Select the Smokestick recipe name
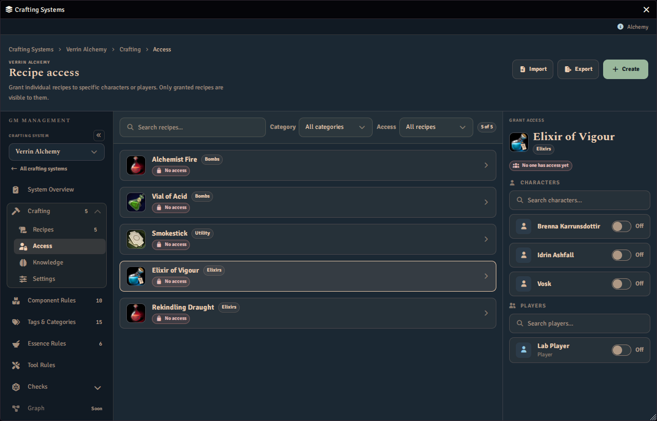The height and width of the screenshot is (421, 657). click(170, 234)
